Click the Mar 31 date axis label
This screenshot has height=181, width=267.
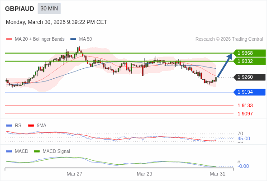point(218,174)
